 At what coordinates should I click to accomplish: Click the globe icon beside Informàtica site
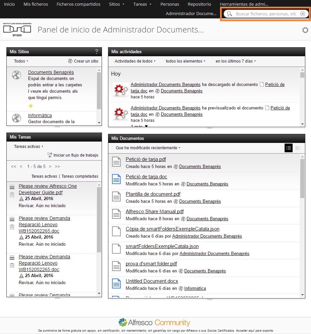tap(17, 118)
